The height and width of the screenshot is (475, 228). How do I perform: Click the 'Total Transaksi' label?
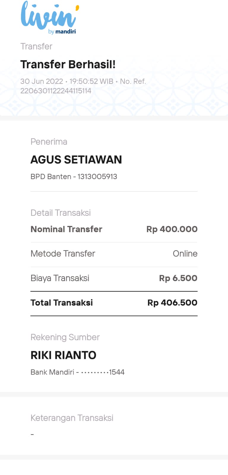tap(61, 303)
